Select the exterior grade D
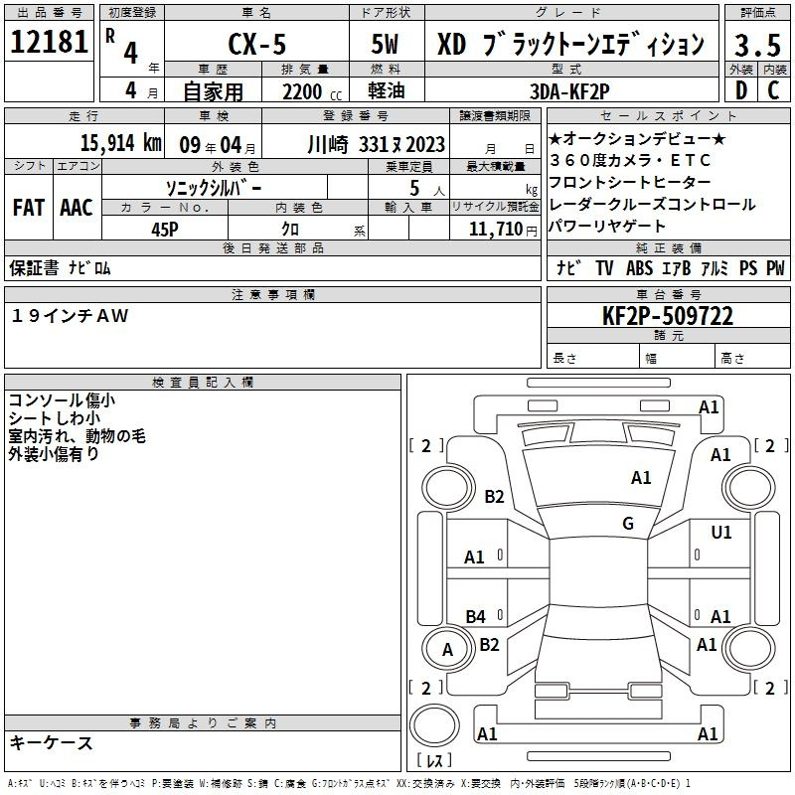 tap(741, 90)
